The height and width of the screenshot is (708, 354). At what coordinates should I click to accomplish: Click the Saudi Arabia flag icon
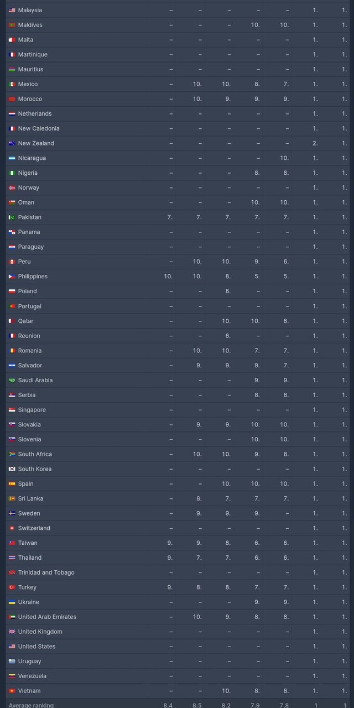click(12, 381)
